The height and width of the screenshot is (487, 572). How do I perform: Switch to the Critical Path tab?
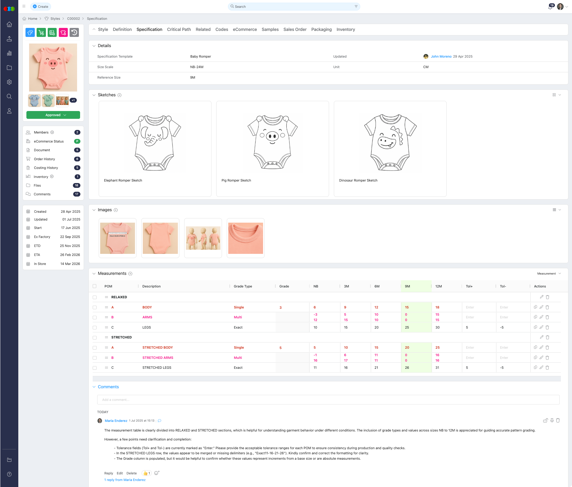pos(179,29)
